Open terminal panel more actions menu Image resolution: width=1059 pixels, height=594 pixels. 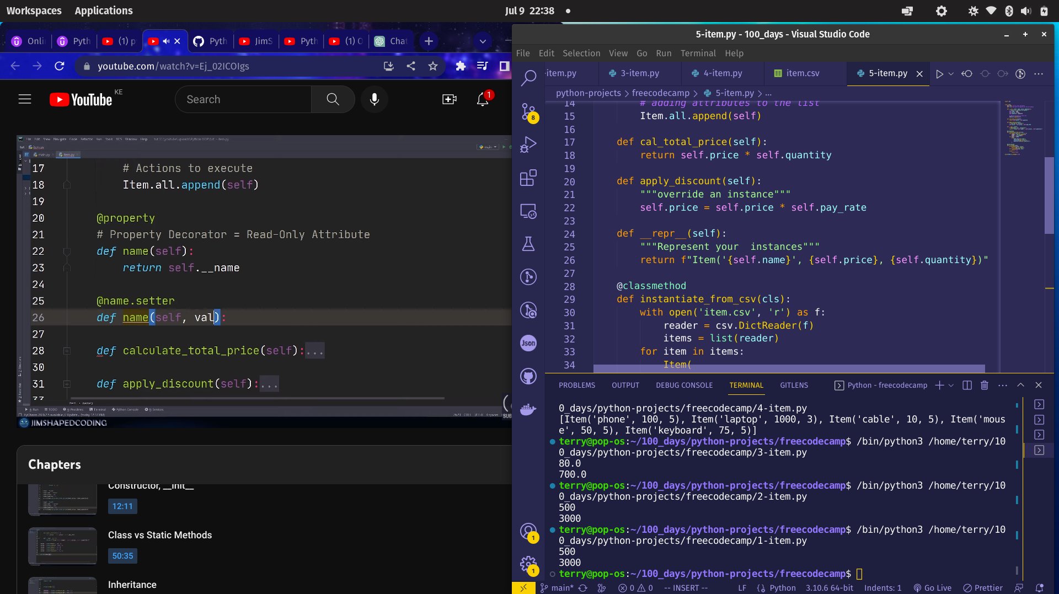coord(1003,386)
